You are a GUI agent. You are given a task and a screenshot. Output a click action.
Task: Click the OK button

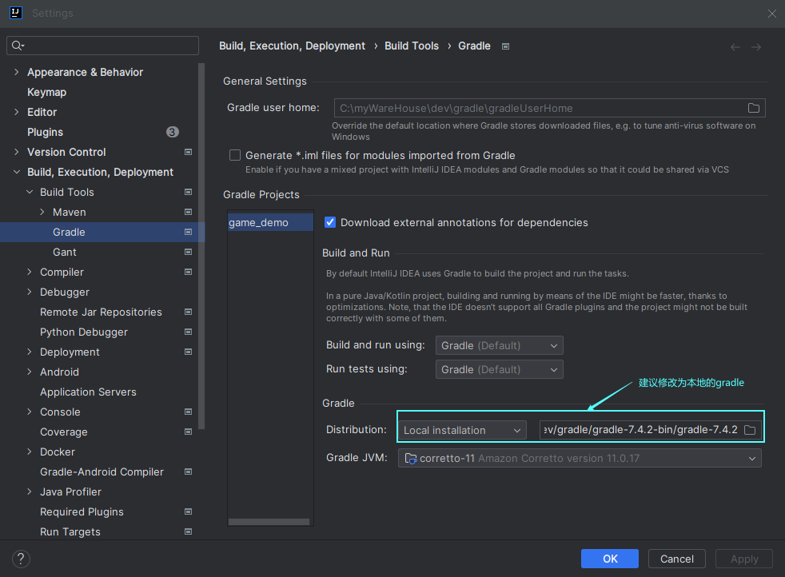tap(610, 559)
